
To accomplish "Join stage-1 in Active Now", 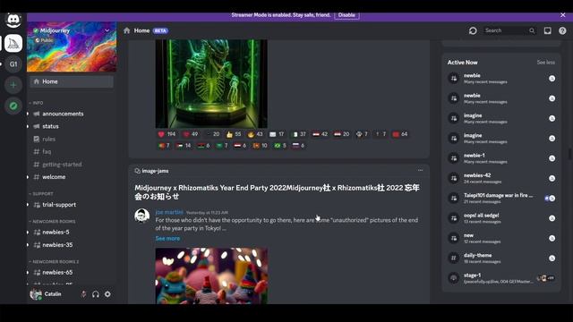I will (501, 278).
